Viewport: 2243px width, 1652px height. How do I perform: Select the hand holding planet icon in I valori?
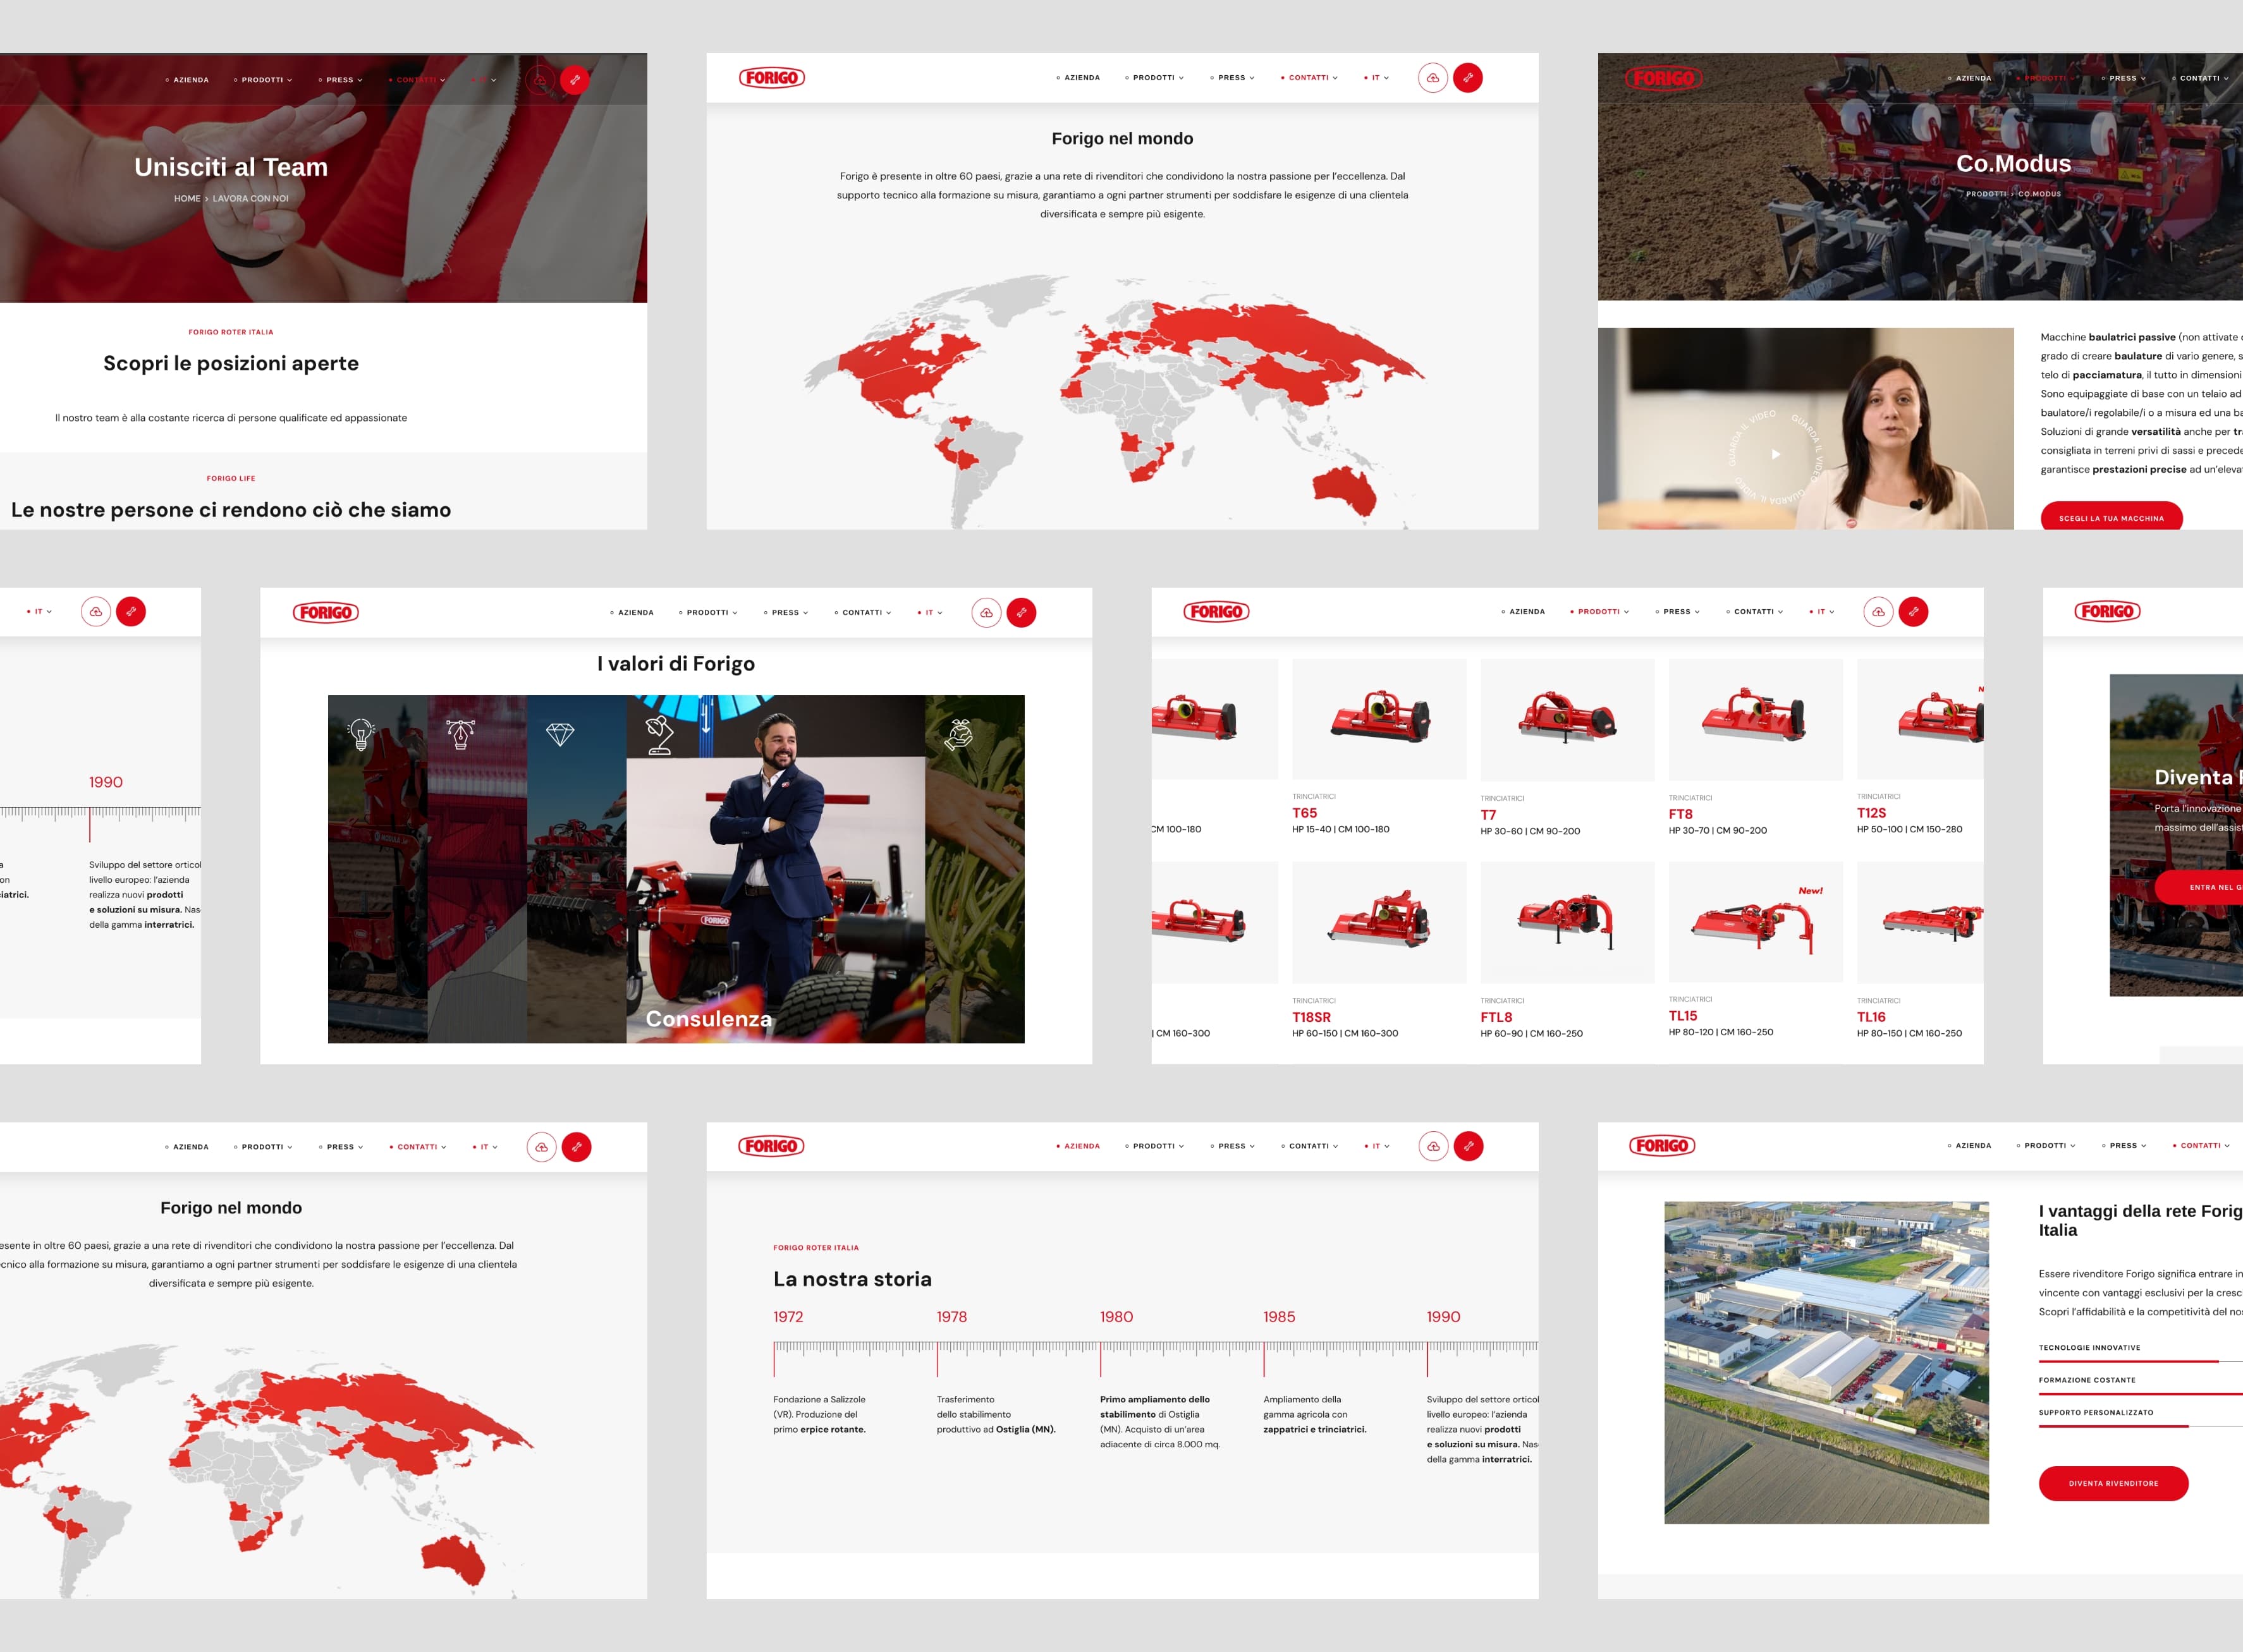(x=958, y=735)
